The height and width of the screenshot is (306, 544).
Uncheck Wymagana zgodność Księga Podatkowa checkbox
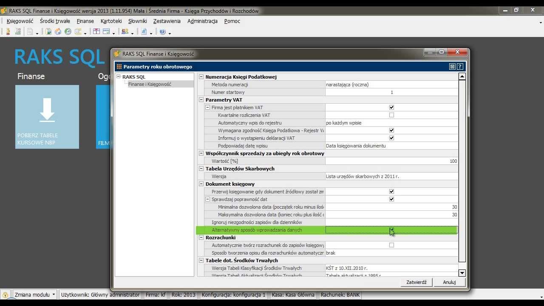[x=391, y=130]
